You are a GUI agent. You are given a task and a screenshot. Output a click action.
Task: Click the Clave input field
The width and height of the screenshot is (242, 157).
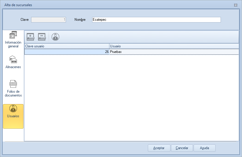[48, 20]
